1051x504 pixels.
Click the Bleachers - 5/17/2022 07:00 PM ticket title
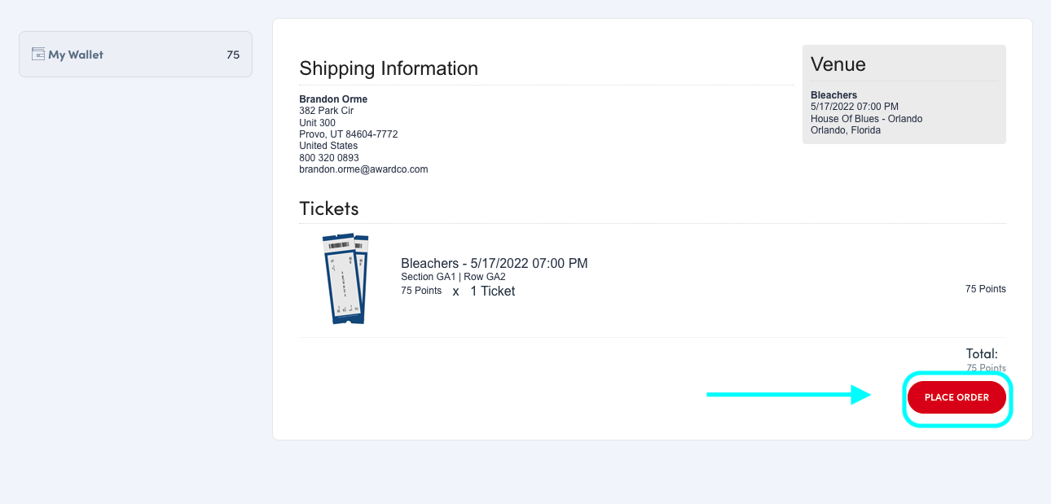[x=494, y=263]
